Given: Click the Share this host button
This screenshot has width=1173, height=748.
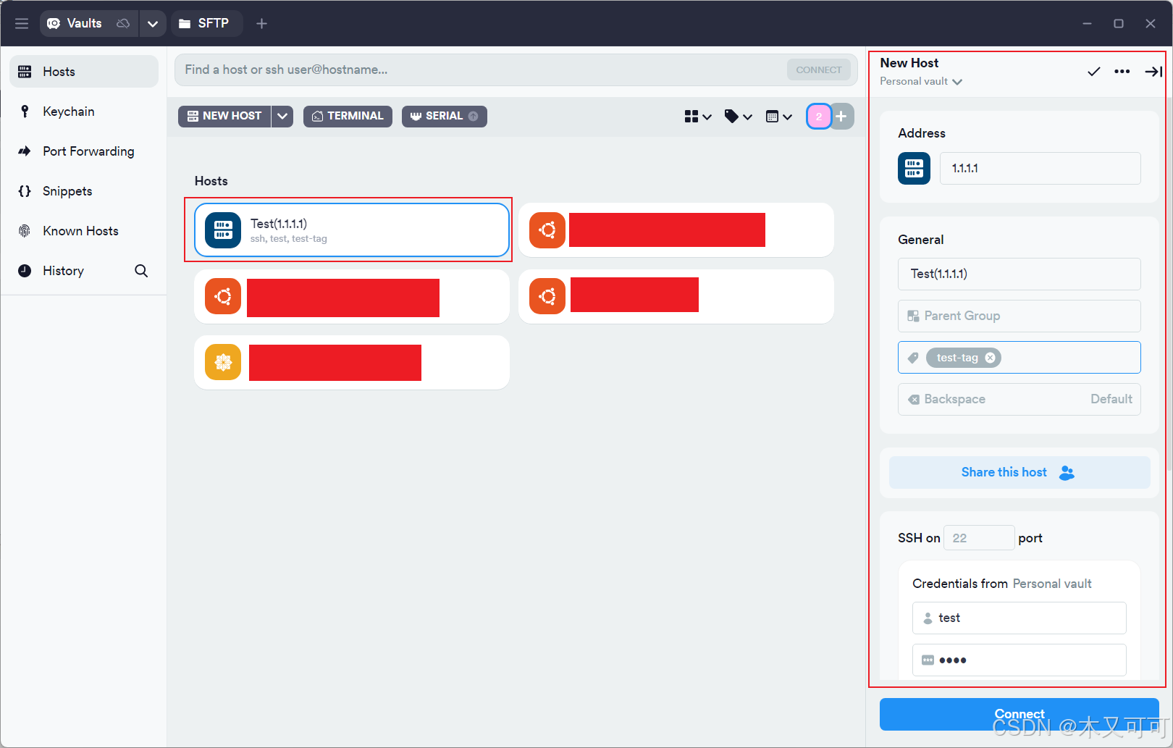Looking at the screenshot, I should 1019,472.
